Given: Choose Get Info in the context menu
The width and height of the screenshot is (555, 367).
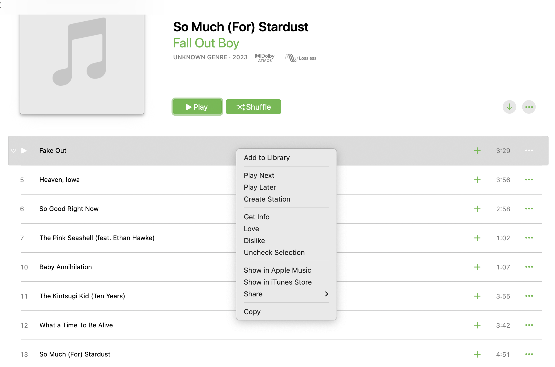Looking at the screenshot, I should pos(256,217).
